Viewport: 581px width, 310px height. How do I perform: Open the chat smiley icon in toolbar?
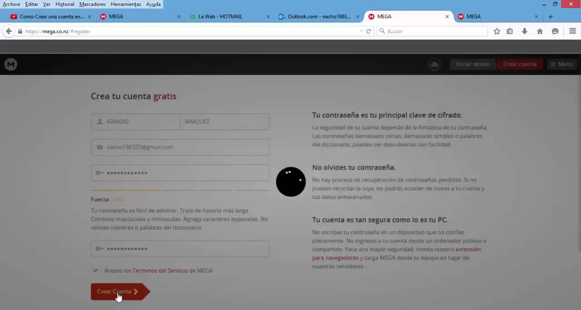555,31
